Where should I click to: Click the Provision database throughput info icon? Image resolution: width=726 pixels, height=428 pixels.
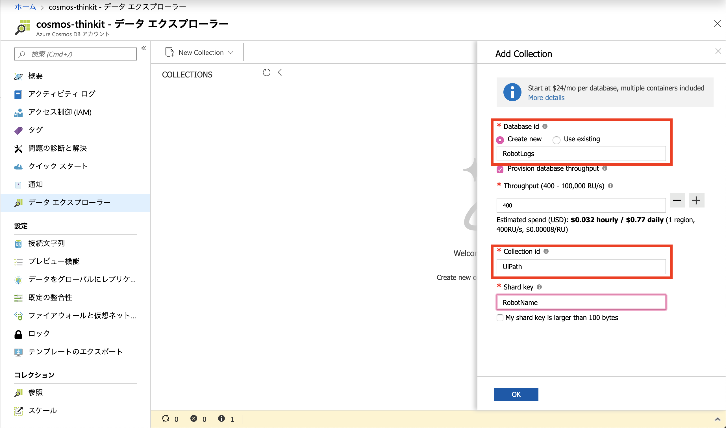(x=605, y=168)
